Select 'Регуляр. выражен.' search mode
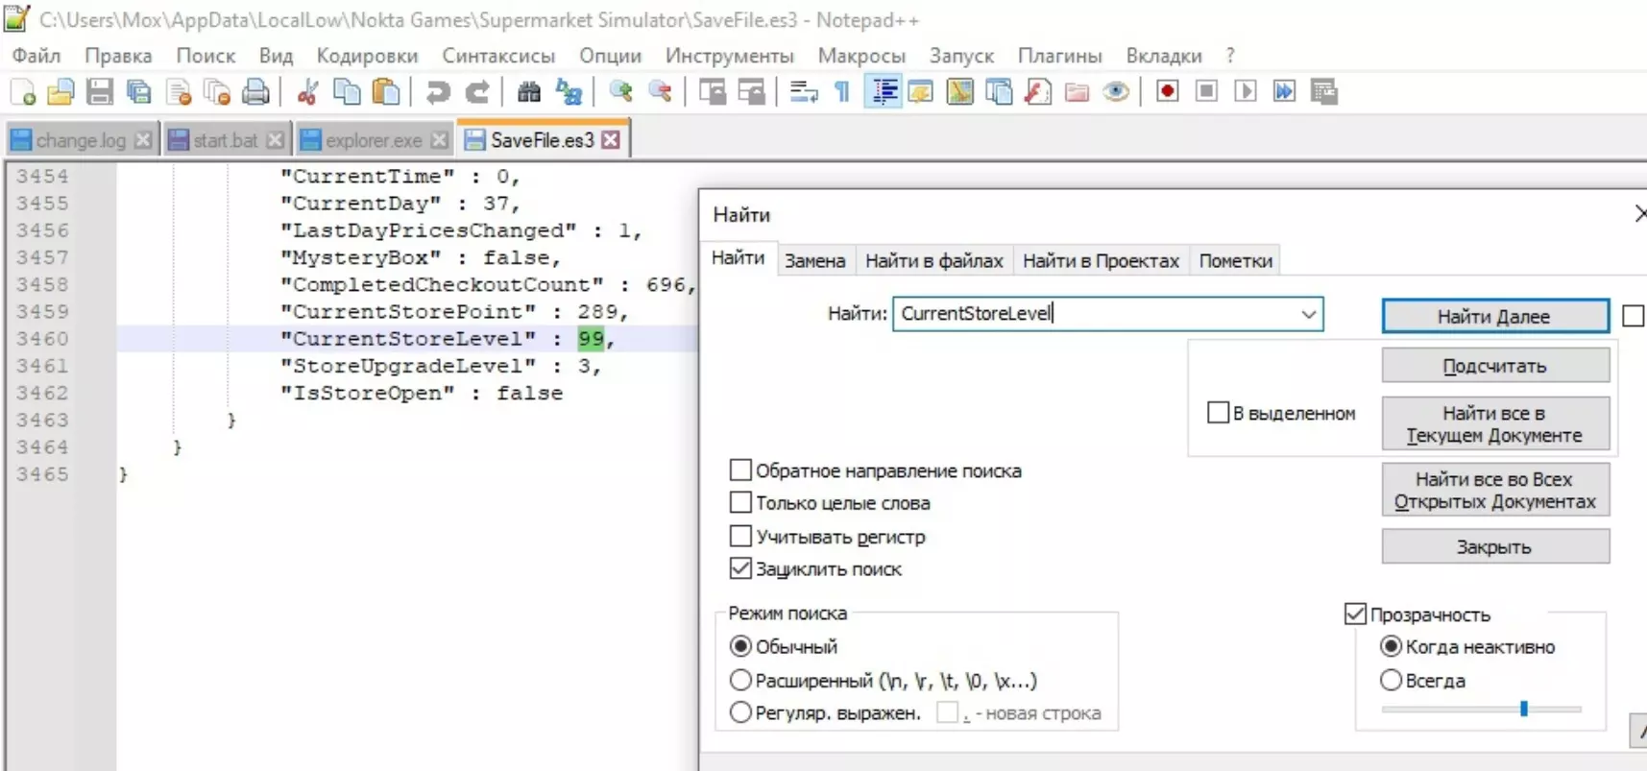 pyautogui.click(x=740, y=712)
